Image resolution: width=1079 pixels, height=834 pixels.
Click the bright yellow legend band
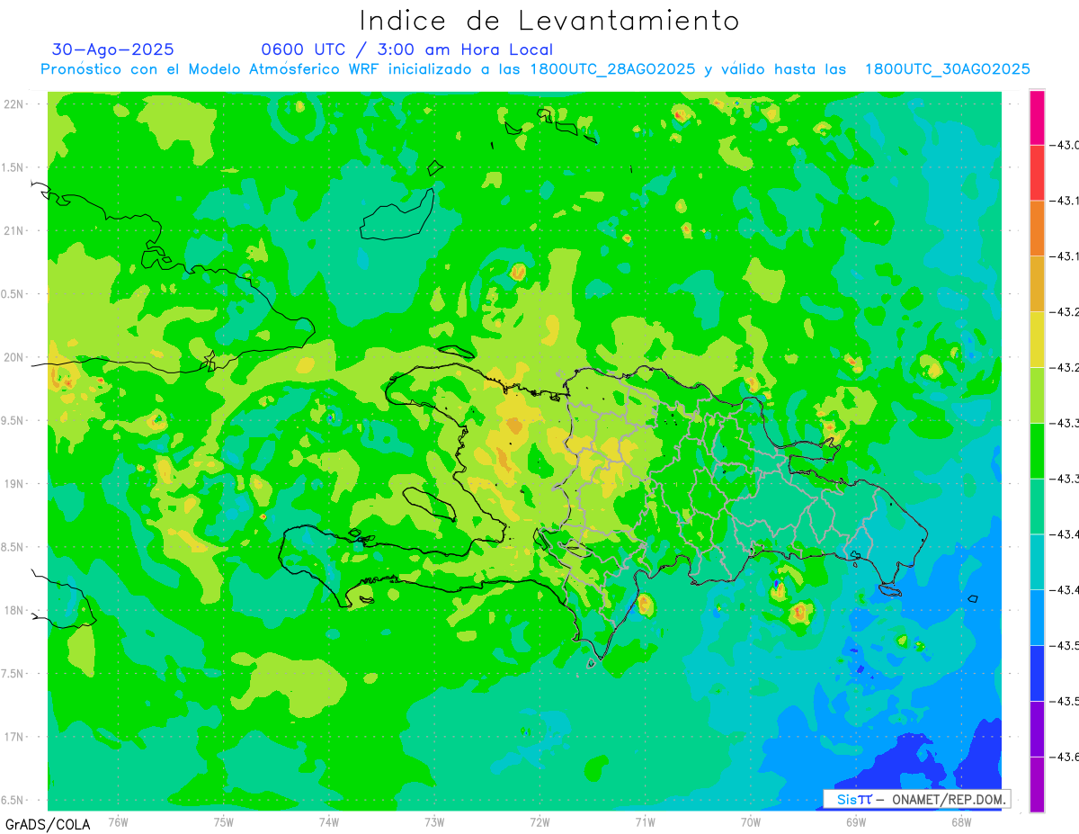click(1037, 339)
